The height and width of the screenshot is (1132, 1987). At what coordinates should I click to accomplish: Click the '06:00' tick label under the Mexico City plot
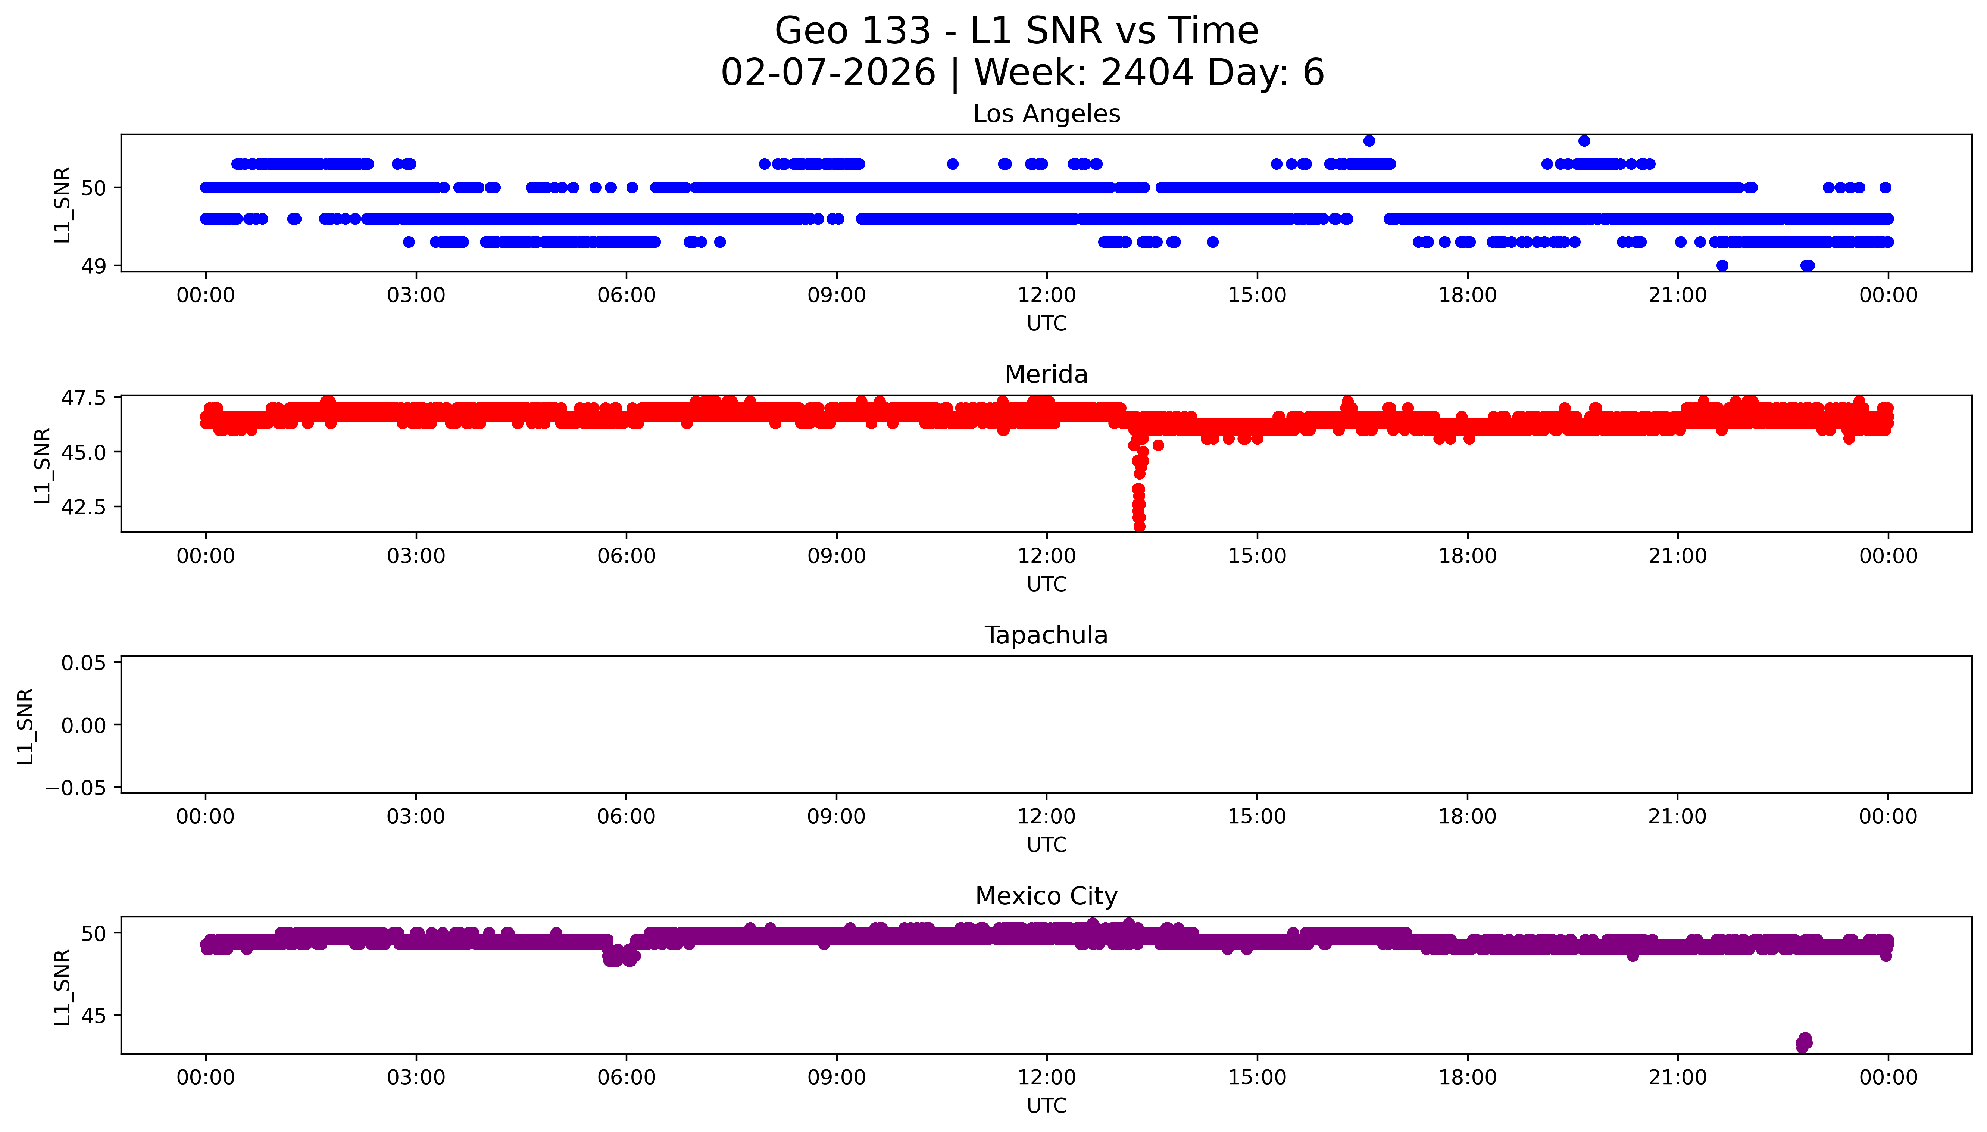point(627,1078)
